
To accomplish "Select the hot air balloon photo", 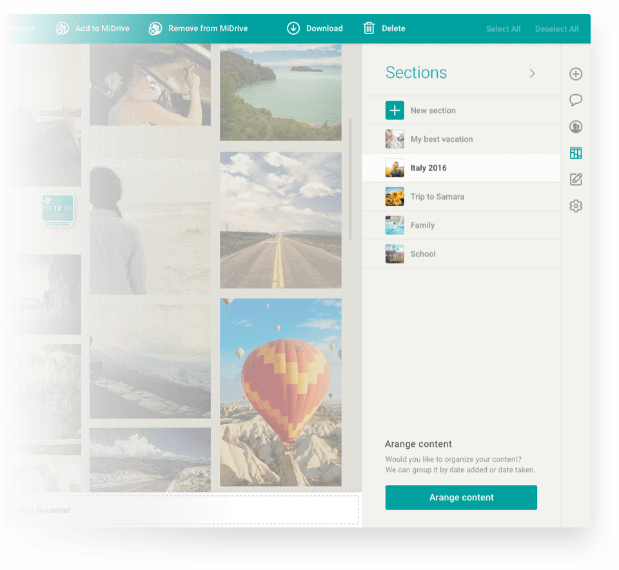I will click(x=280, y=391).
